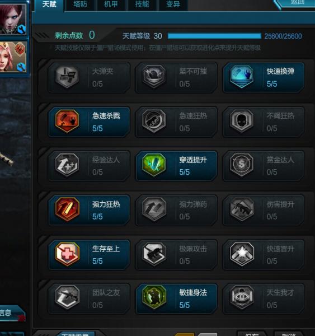The width and height of the screenshot is (315, 336).
Task: Select the green 穿透提升 talent icon
Action: coord(154,165)
